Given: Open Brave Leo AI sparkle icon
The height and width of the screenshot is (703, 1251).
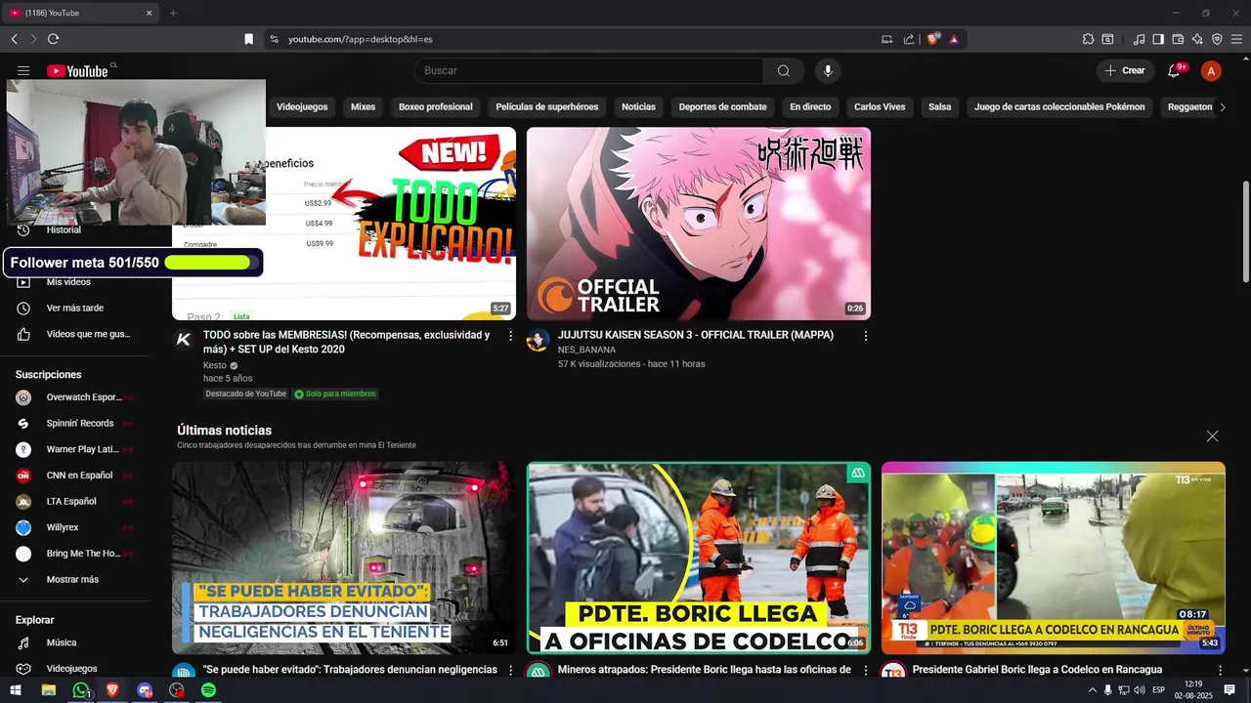Looking at the screenshot, I should point(1197,39).
